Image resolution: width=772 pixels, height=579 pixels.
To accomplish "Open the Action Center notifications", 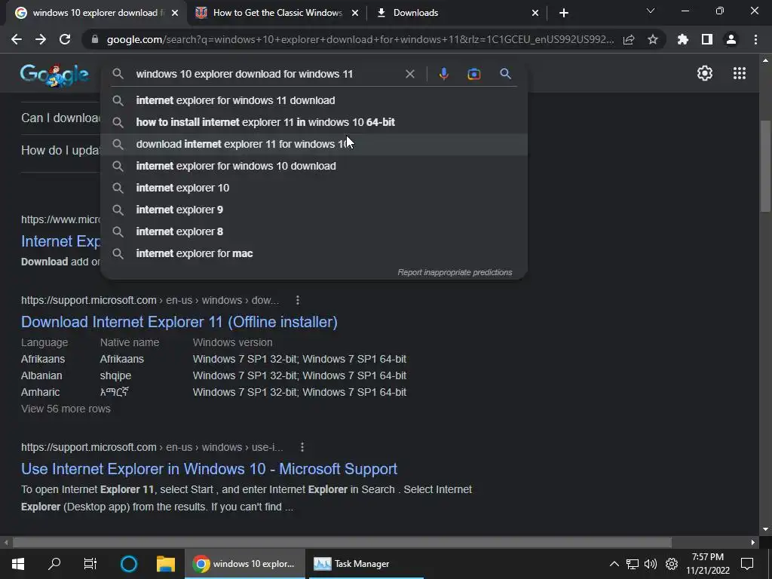I will coord(747,564).
